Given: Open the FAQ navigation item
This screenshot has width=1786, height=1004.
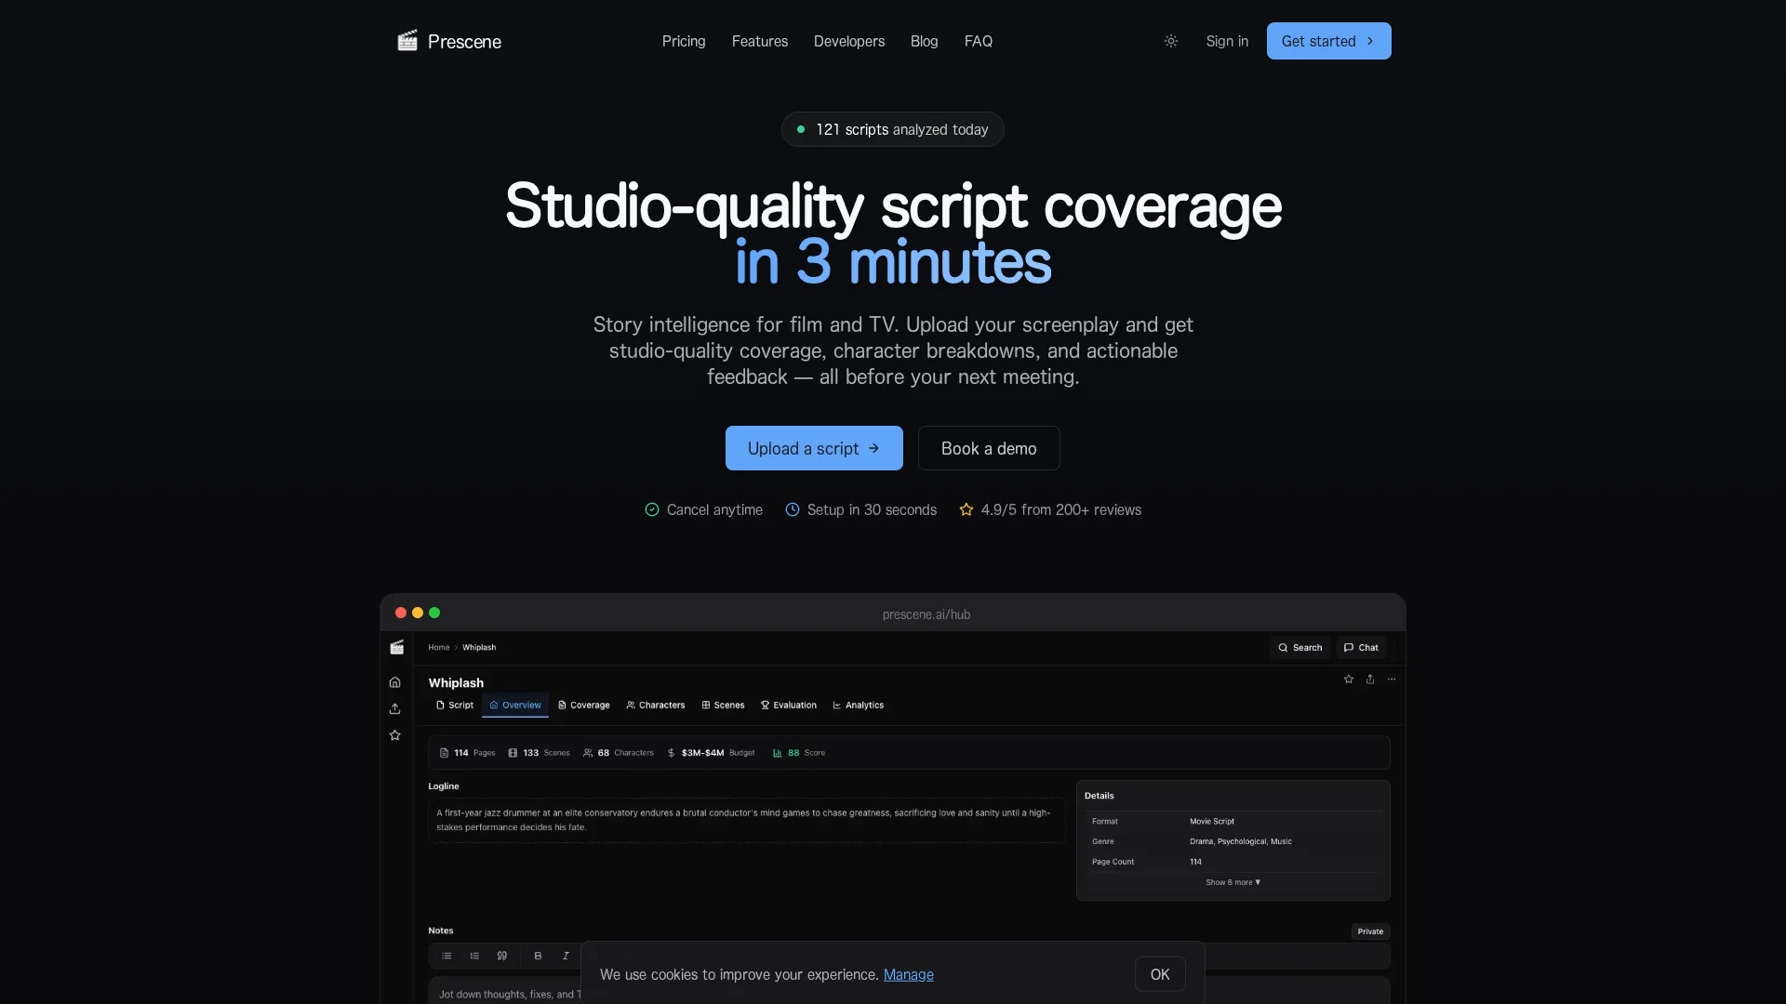Looking at the screenshot, I should point(979,41).
